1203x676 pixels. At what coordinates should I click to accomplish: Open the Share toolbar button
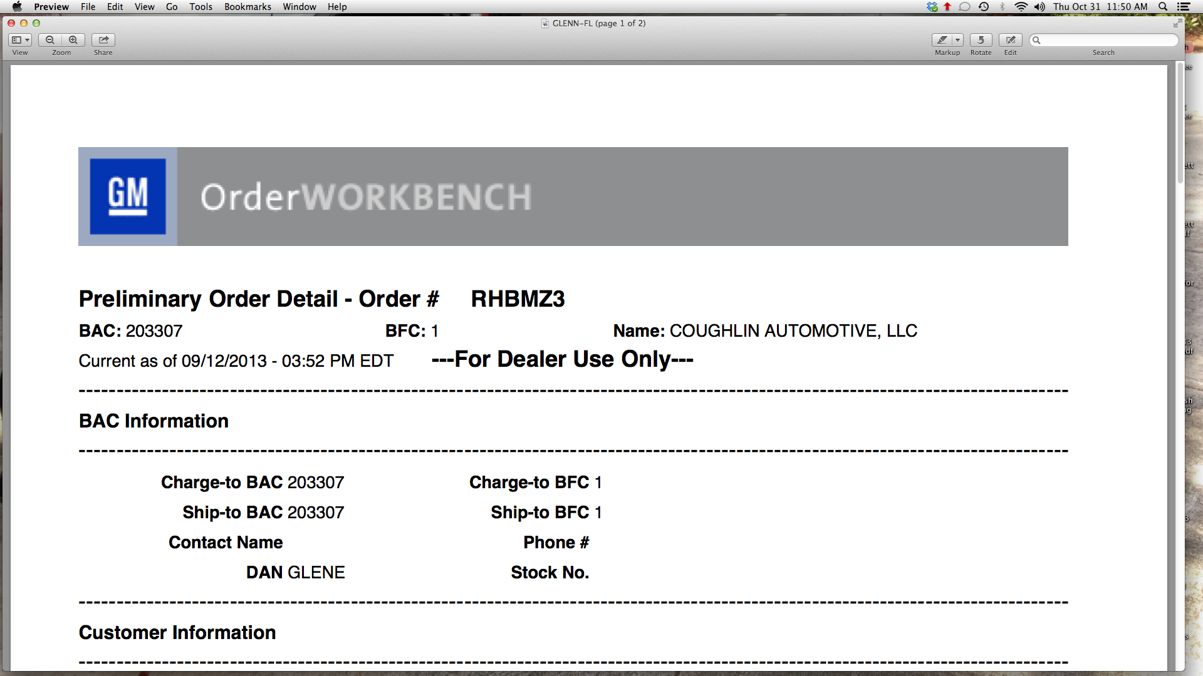[x=103, y=40]
